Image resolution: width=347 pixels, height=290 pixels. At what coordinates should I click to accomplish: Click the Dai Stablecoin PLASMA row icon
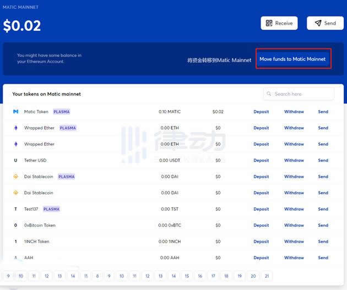[x=16, y=177]
